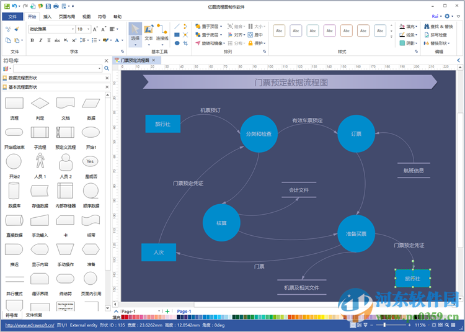Screen dimensions: 465x332
Task: Select the 判定 decision diamond shape
Action: [40, 103]
